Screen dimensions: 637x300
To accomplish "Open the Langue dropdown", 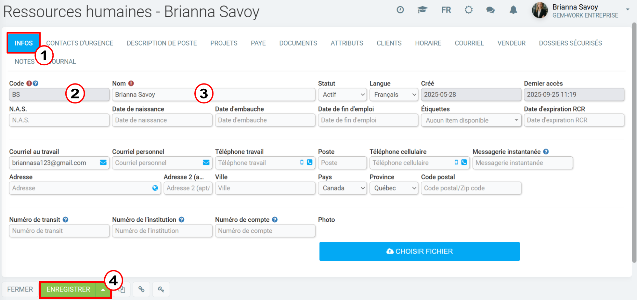I will [x=394, y=95].
